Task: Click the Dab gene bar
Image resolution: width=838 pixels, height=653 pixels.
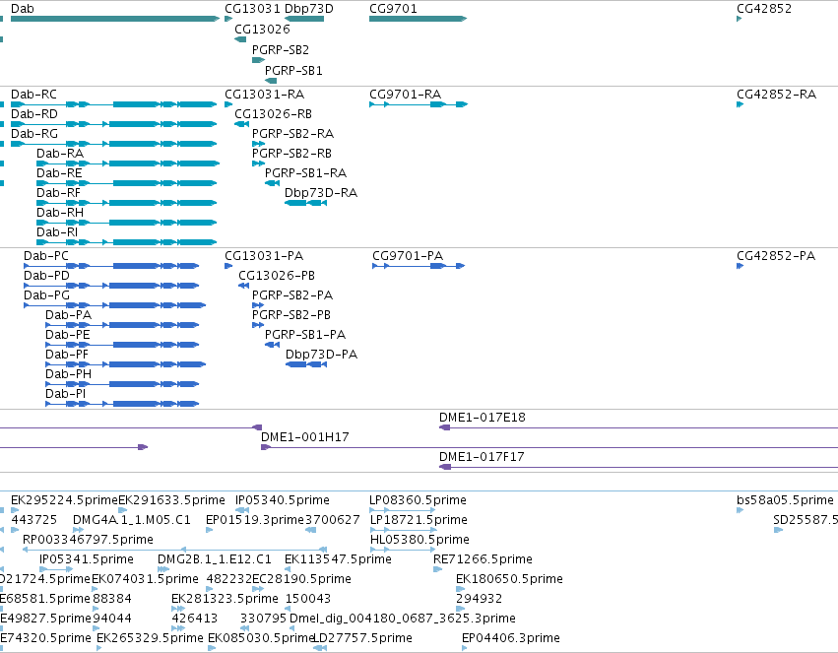Action: tap(115, 19)
